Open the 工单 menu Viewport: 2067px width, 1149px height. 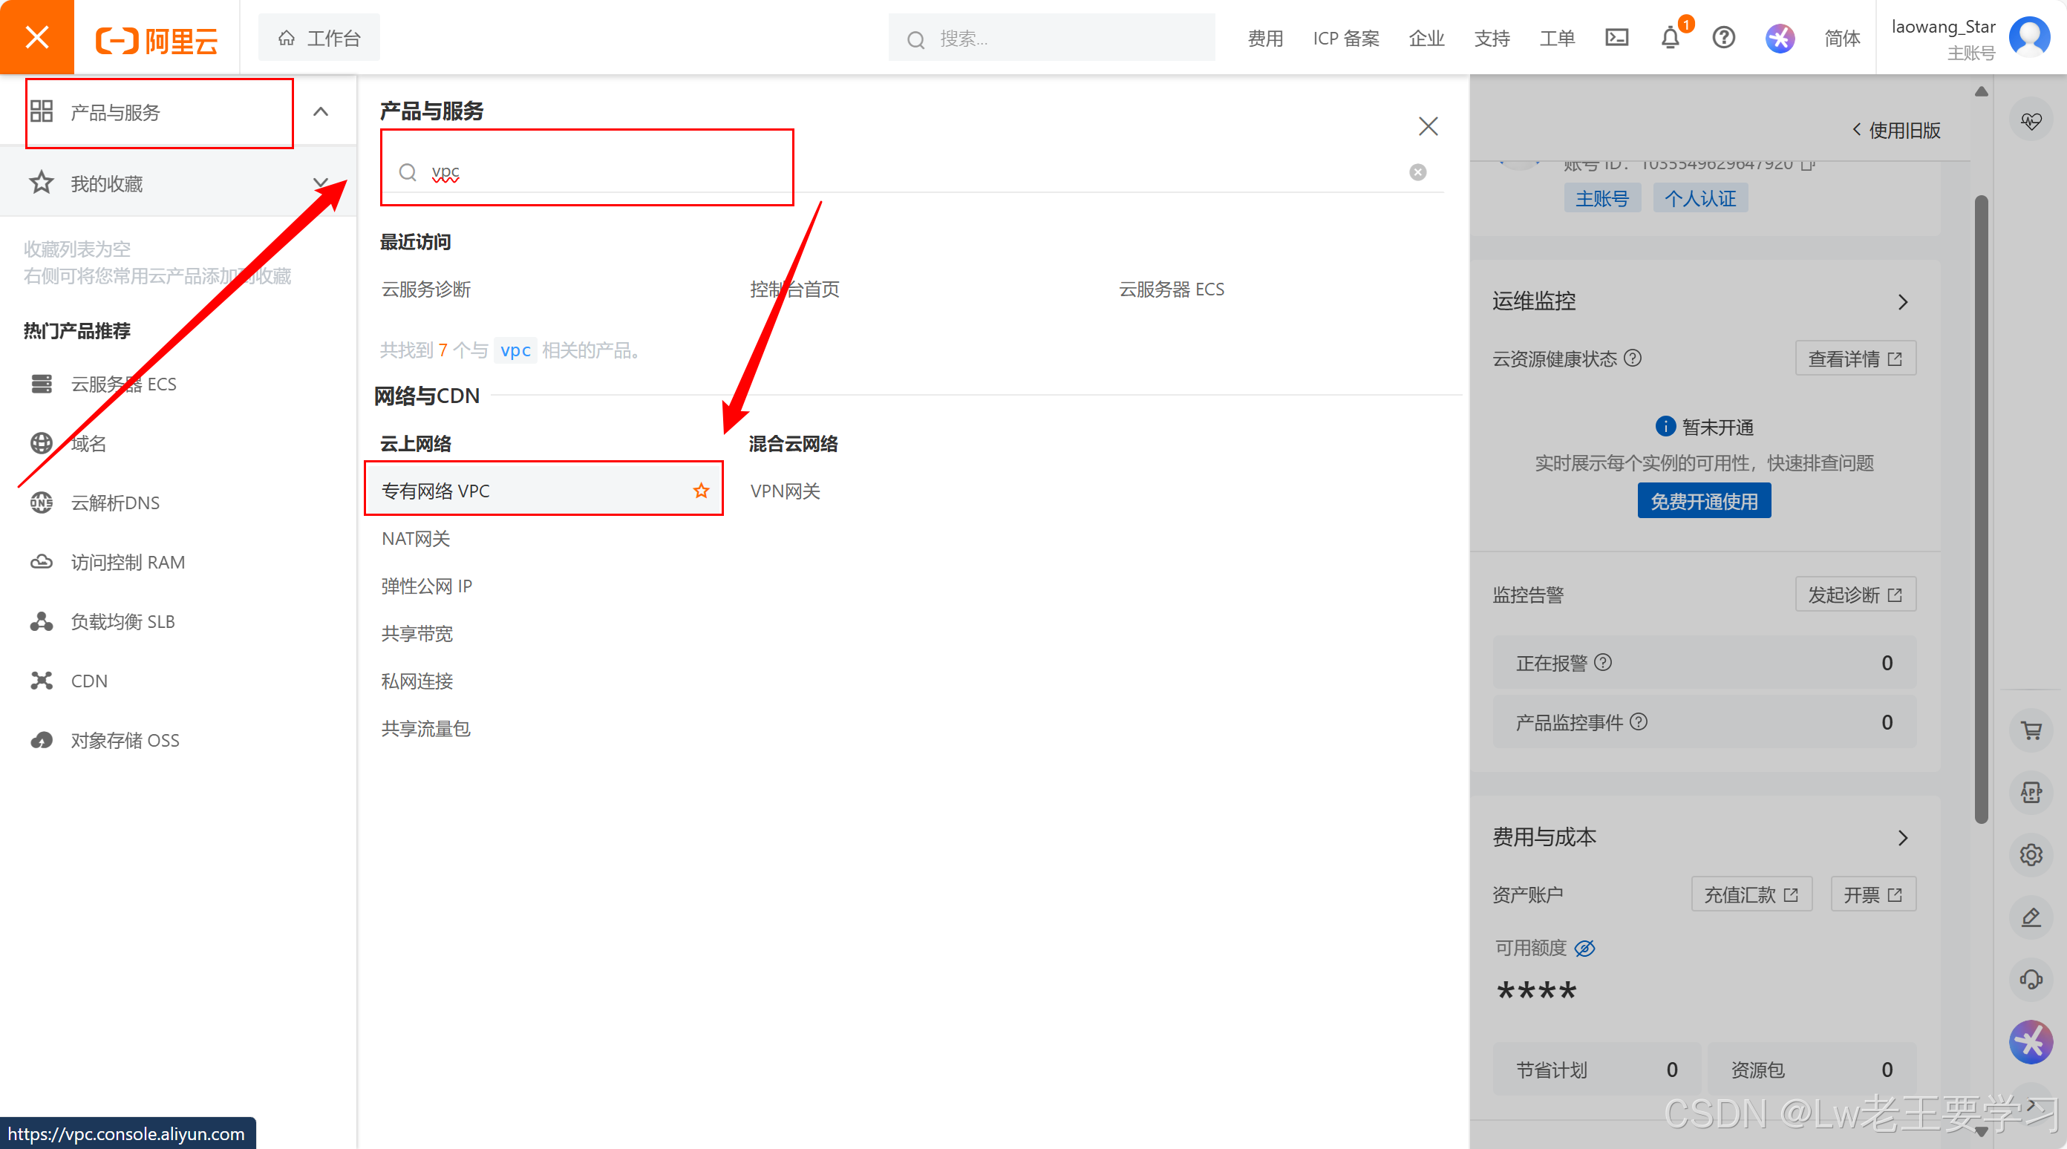(x=1557, y=38)
